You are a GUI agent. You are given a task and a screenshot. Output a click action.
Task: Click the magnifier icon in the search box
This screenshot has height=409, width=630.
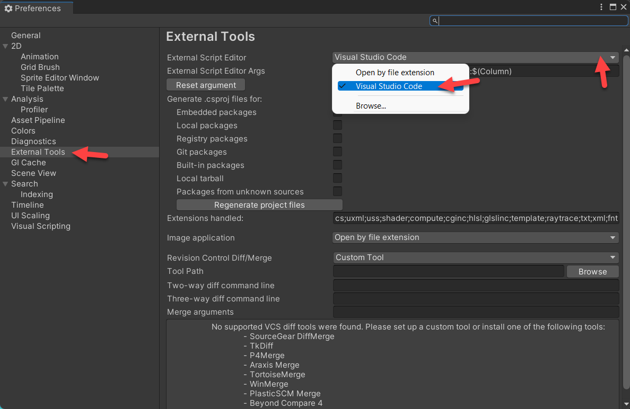click(435, 21)
